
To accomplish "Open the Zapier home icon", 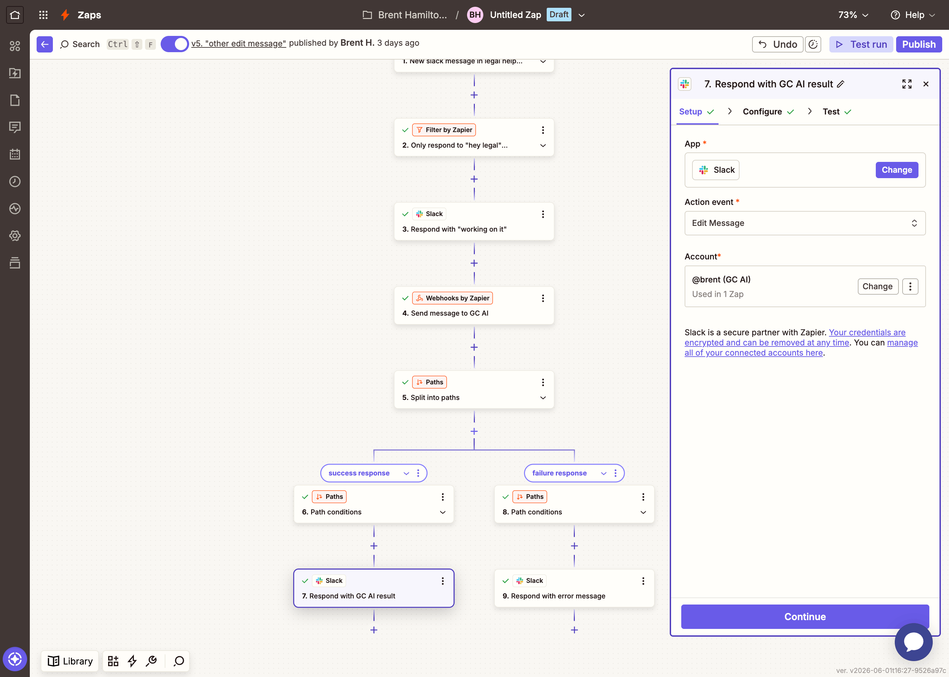I will pos(15,15).
